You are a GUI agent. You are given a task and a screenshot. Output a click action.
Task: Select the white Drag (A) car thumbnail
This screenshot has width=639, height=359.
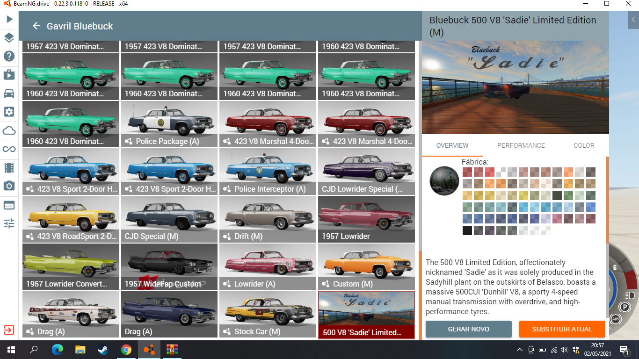point(71,314)
